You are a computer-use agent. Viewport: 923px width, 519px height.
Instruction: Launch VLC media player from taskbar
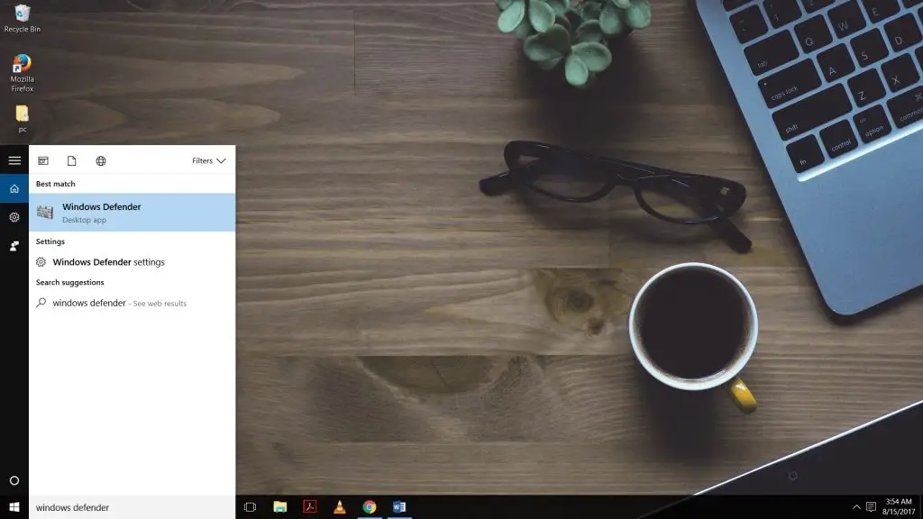click(x=340, y=507)
